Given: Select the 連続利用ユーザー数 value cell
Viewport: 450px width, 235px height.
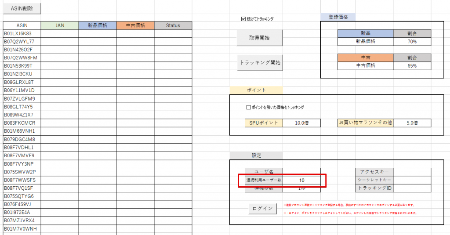Looking at the screenshot, I should (x=301, y=180).
